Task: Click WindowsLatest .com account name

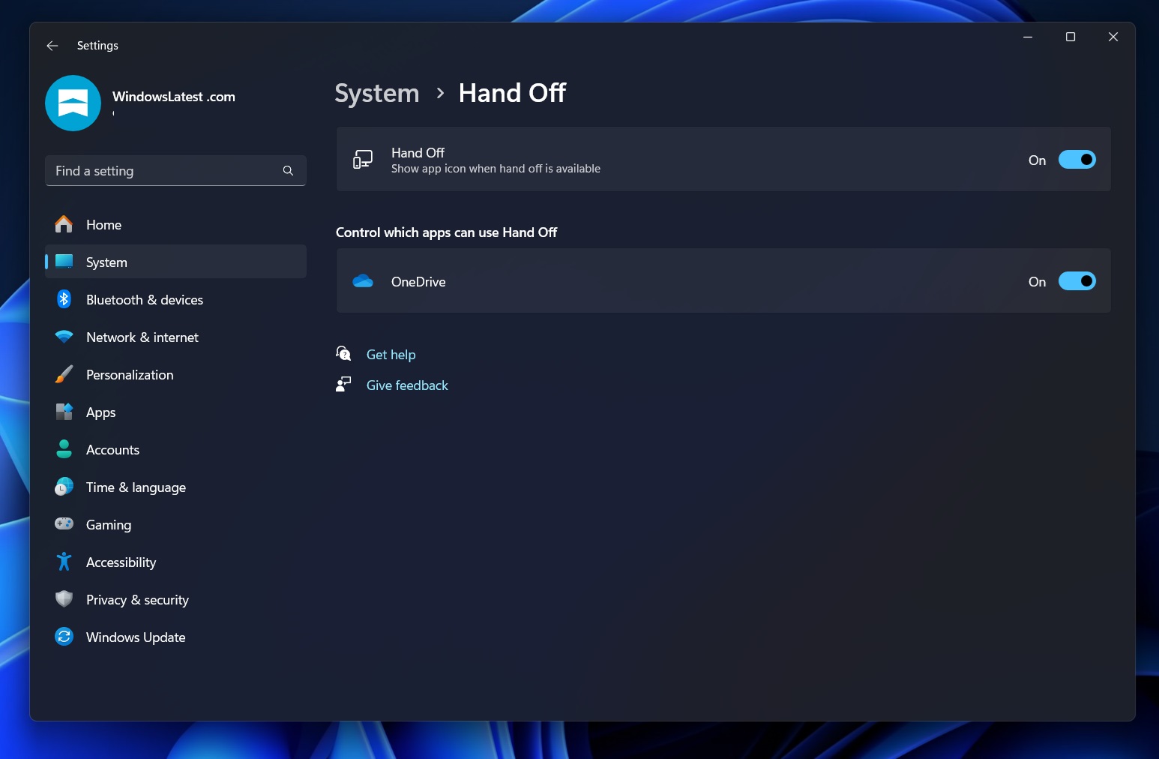Action: (x=173, y=97)
